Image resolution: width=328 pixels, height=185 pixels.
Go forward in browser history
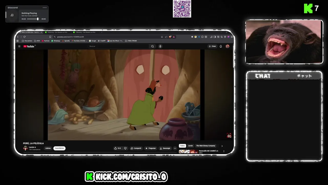tap(21, 37)
